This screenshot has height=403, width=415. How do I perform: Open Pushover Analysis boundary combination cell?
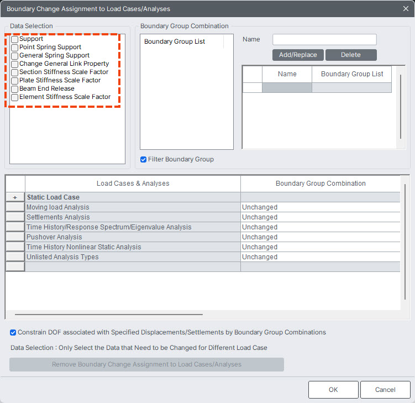(x=320, y=237)
